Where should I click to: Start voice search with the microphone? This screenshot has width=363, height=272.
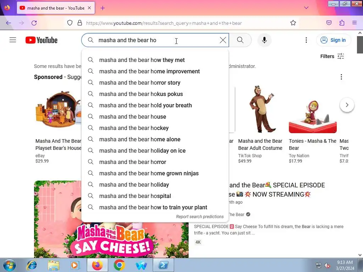coord(264,40)
